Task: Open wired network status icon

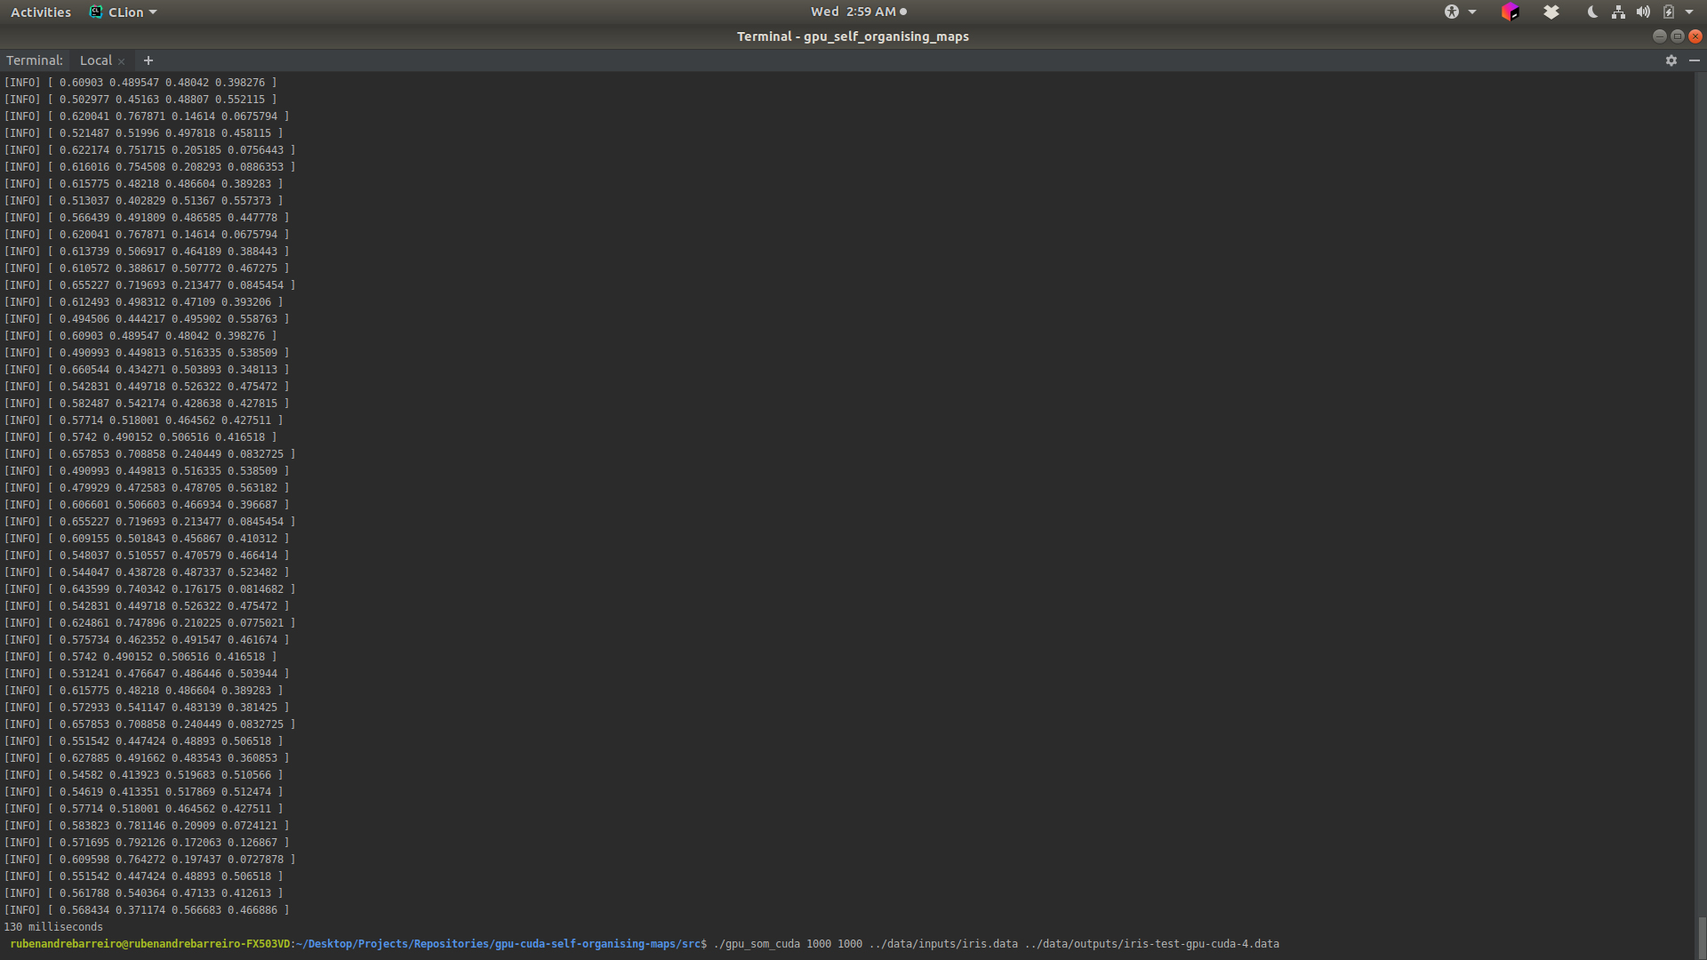Action: coord(1618,12)
